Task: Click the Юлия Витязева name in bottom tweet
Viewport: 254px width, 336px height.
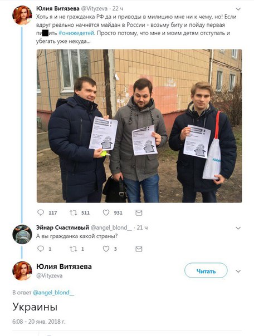Action: pos(64,266)
